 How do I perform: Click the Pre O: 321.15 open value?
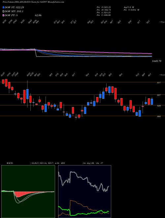click(x=104, y=7)
